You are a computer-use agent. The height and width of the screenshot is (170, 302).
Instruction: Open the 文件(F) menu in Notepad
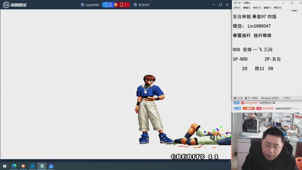237,8
